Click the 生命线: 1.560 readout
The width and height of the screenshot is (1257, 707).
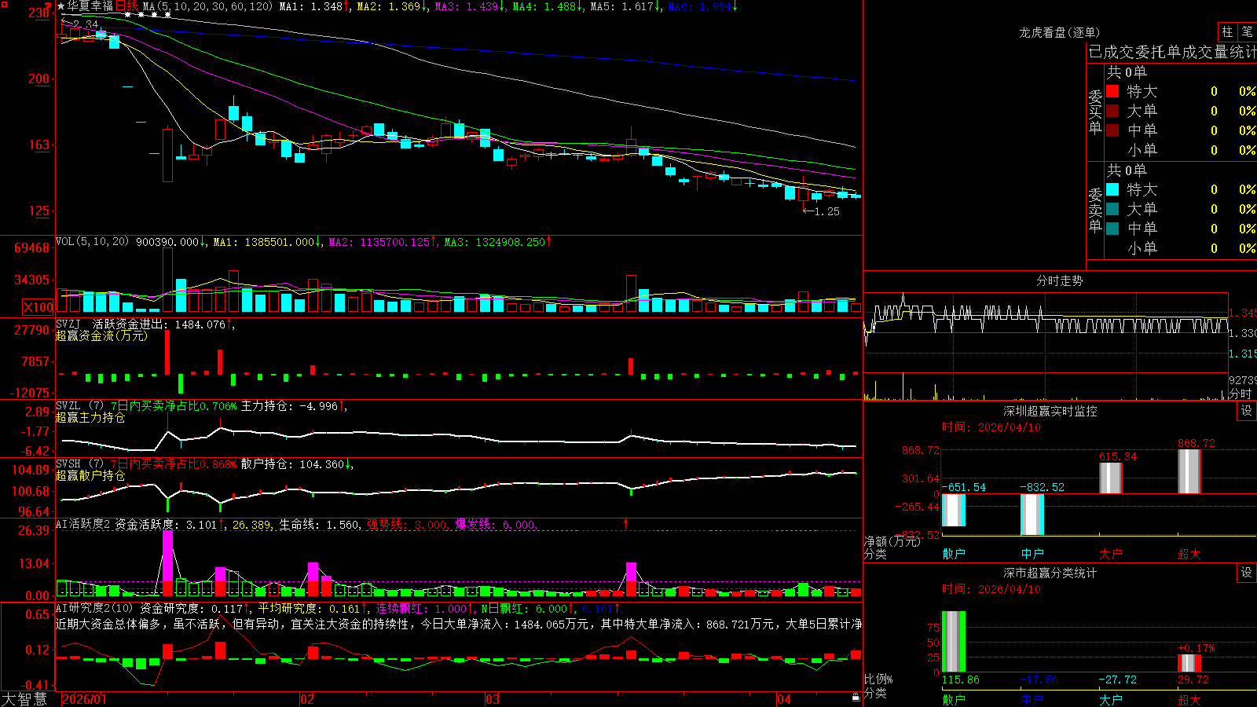320,525
